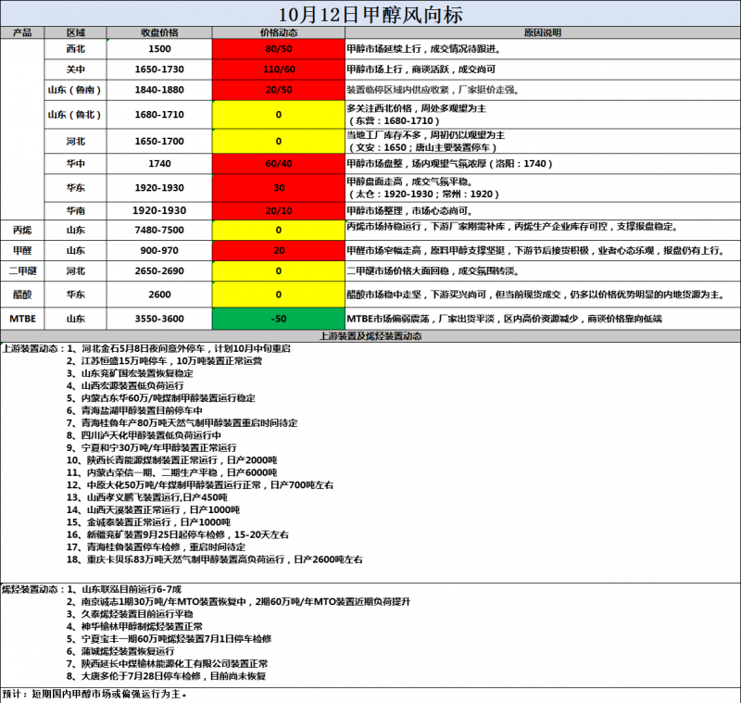
Task: Click section header '上游装置及烯烃装置动态'
Action: coord(370,336)
